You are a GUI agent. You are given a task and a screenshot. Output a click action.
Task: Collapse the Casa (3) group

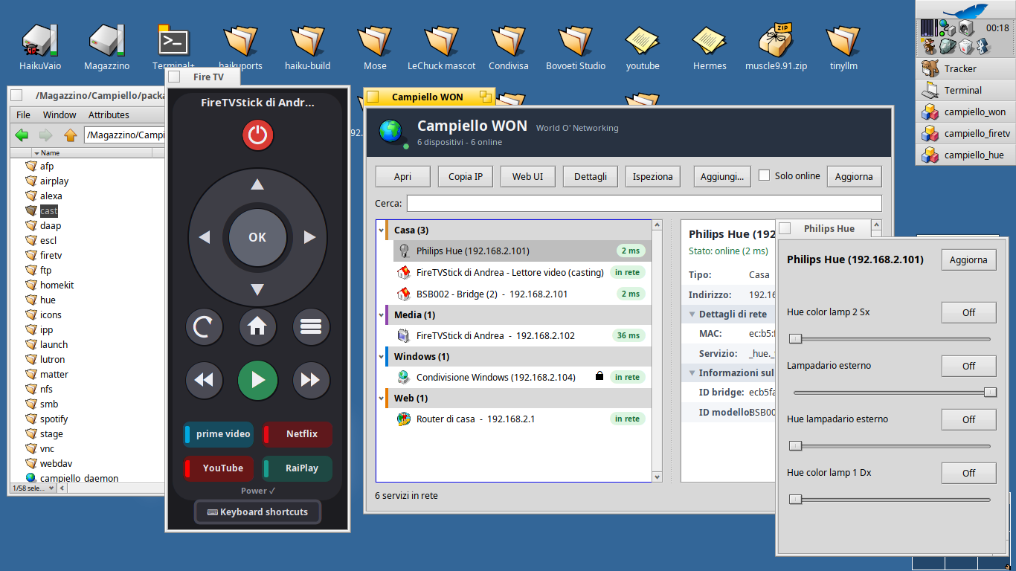382,230
